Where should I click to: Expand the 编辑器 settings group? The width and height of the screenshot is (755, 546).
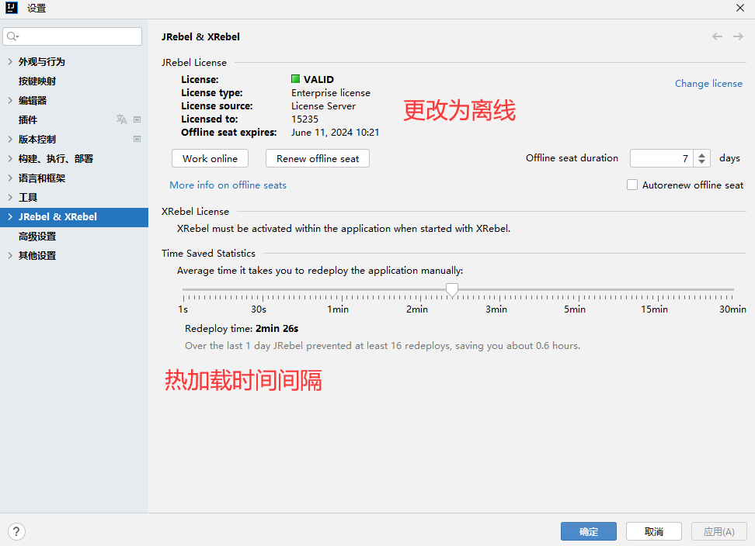[x=10, y=100]
